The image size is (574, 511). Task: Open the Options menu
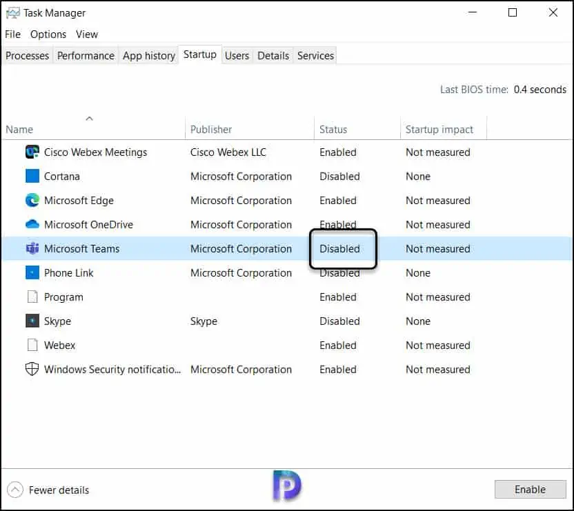tap(48, 34)
